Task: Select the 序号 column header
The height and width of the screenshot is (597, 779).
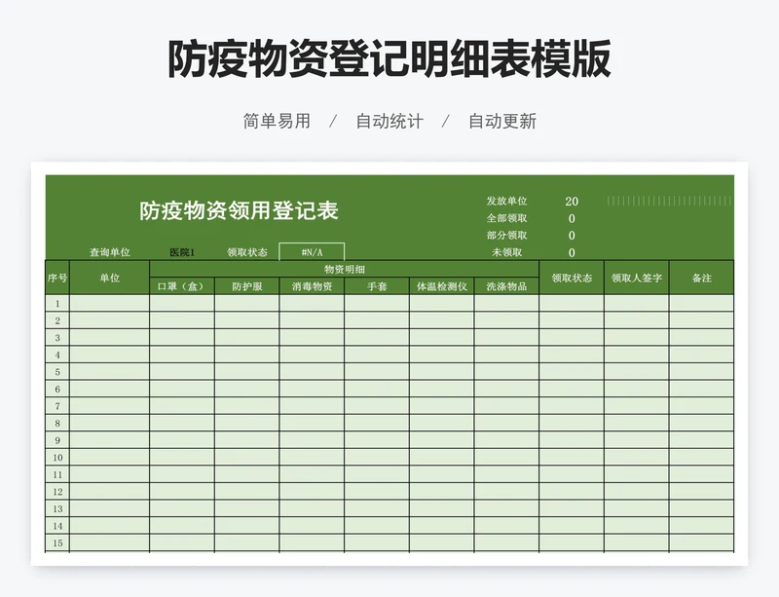Action: click(x=57, y=278)
